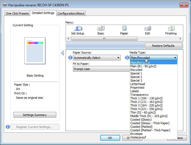Screen dimensions: 191x145
Task: Choose Coated (Glossy) option
Action: click(154, 120)
